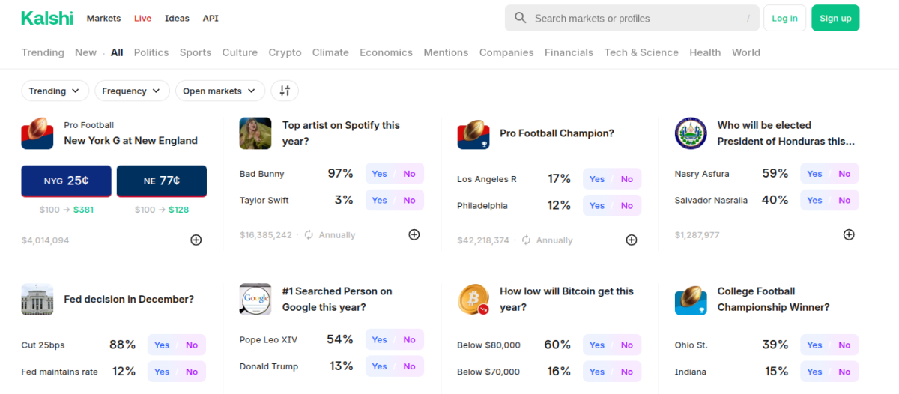This screenshot has width=899, height=394.
Task: Expand the Frequency filter dropdown
Action: coord(132,91)
